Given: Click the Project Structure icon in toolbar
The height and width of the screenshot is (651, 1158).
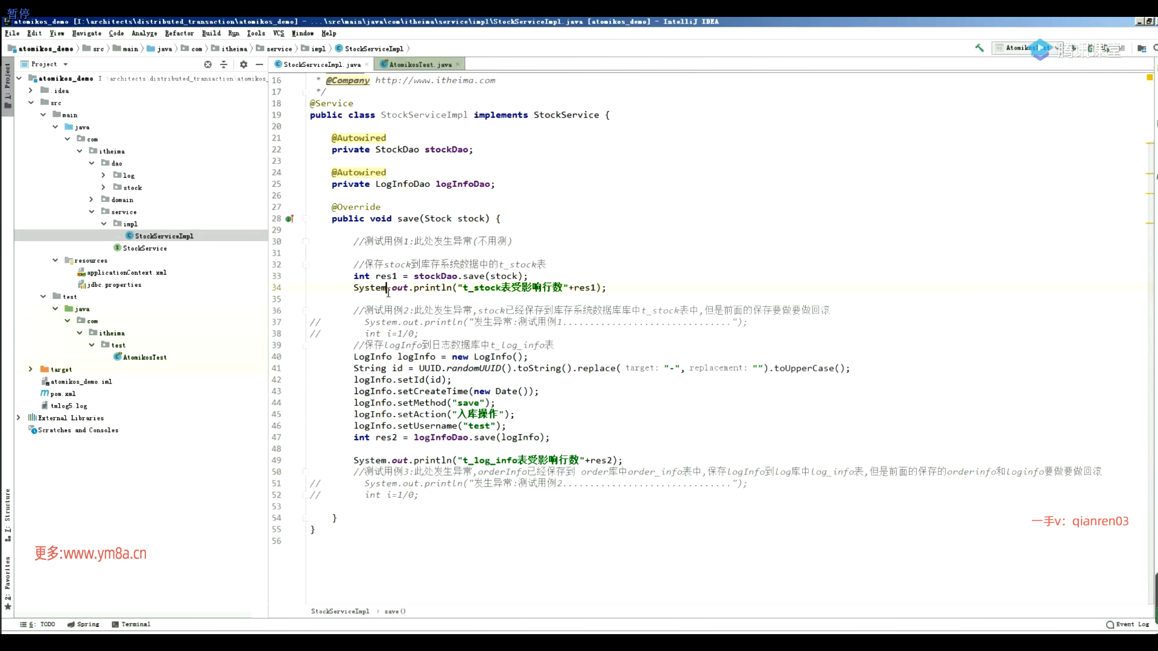Looking at the screenshot, I should [x=1141, y=48].
